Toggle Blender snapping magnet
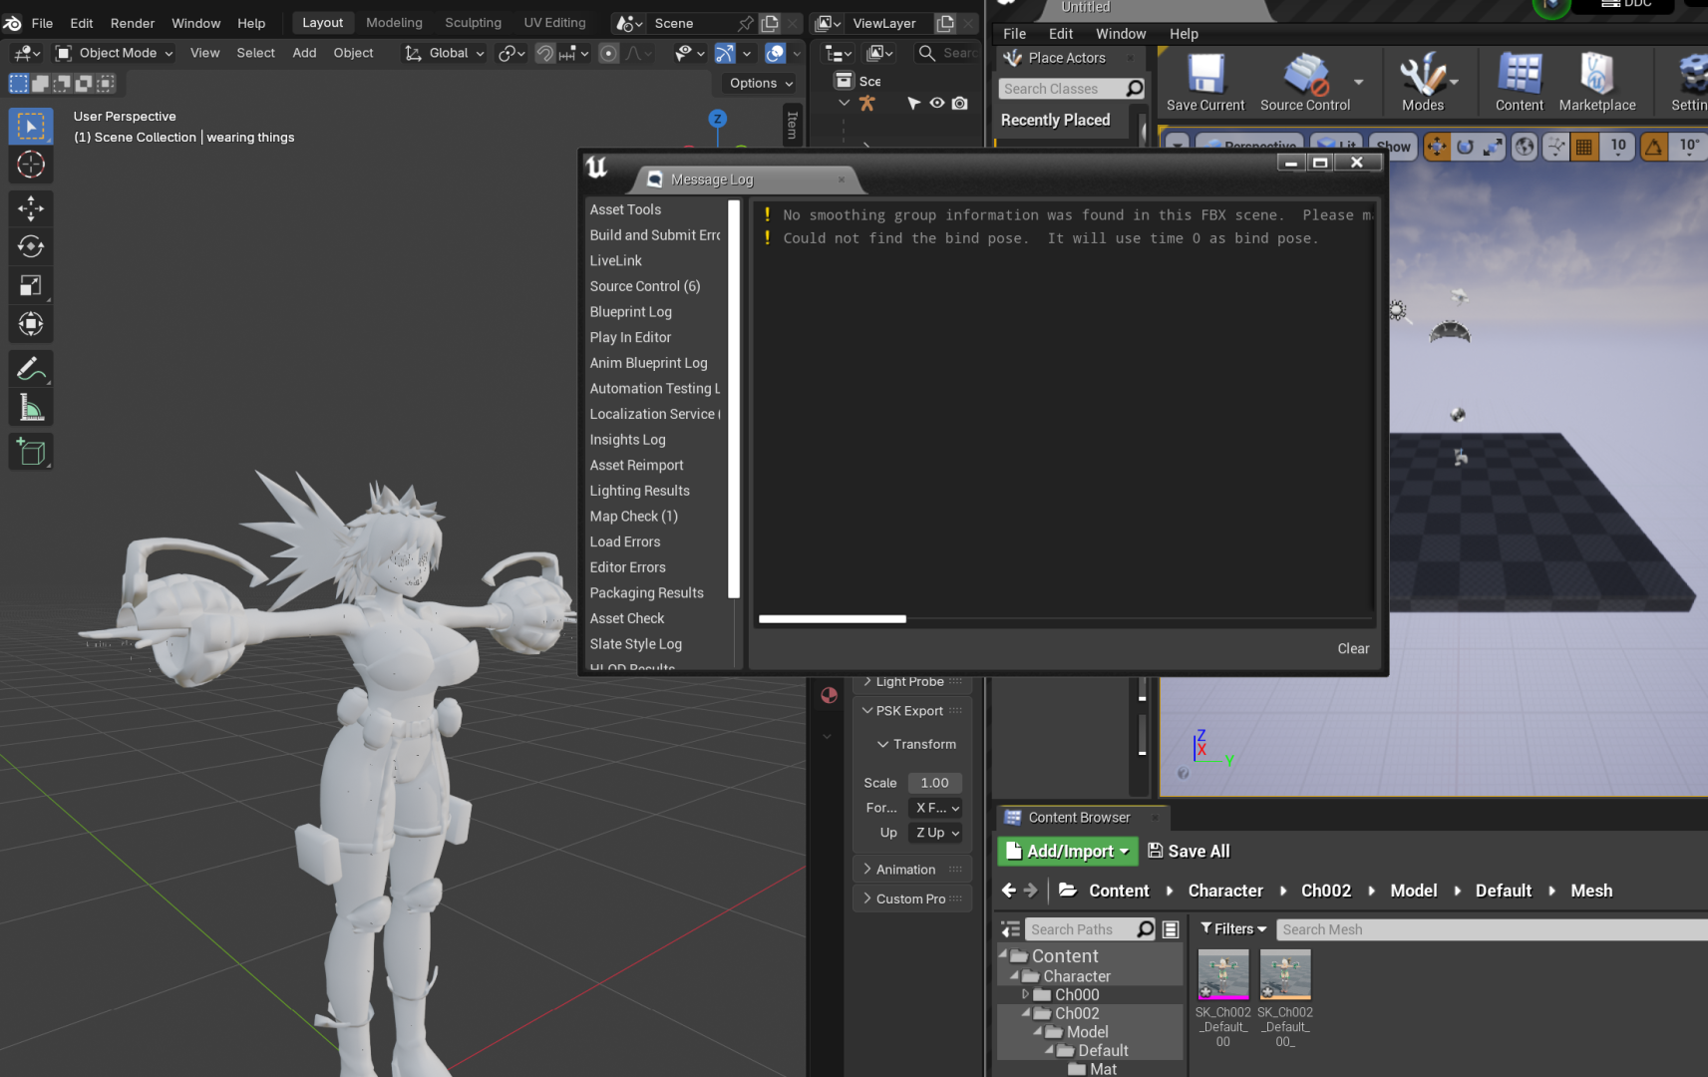The height and width of the screenshot is (1077, 1708). pyautogui.click(x=544, y=53)
